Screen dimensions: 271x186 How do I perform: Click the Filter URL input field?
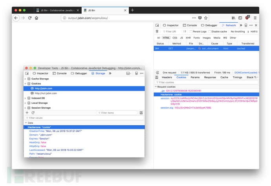pos(172,32)
